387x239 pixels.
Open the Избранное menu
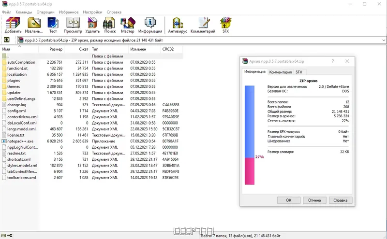click(69, 12)
